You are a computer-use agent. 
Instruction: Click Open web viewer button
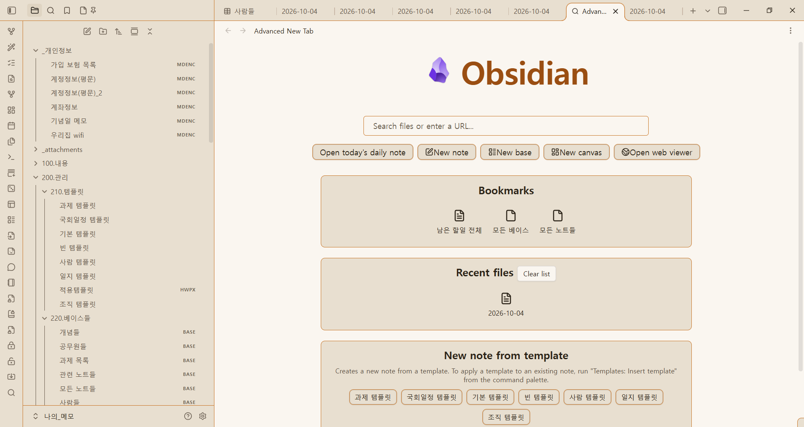coord(657,152)
